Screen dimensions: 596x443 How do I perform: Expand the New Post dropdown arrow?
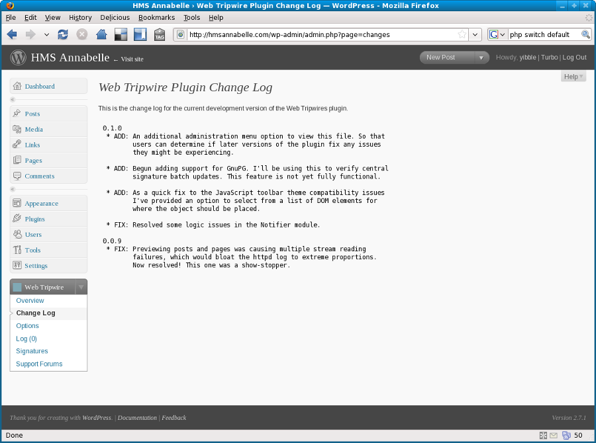coord(481,58)
